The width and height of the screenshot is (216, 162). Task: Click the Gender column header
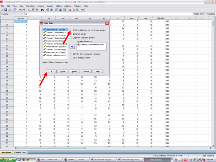pyautogui.click(x=161, y=18)
